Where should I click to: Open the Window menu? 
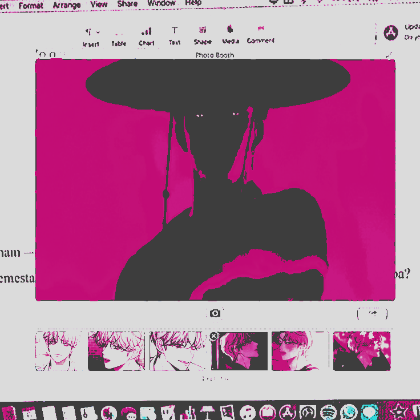161,3
